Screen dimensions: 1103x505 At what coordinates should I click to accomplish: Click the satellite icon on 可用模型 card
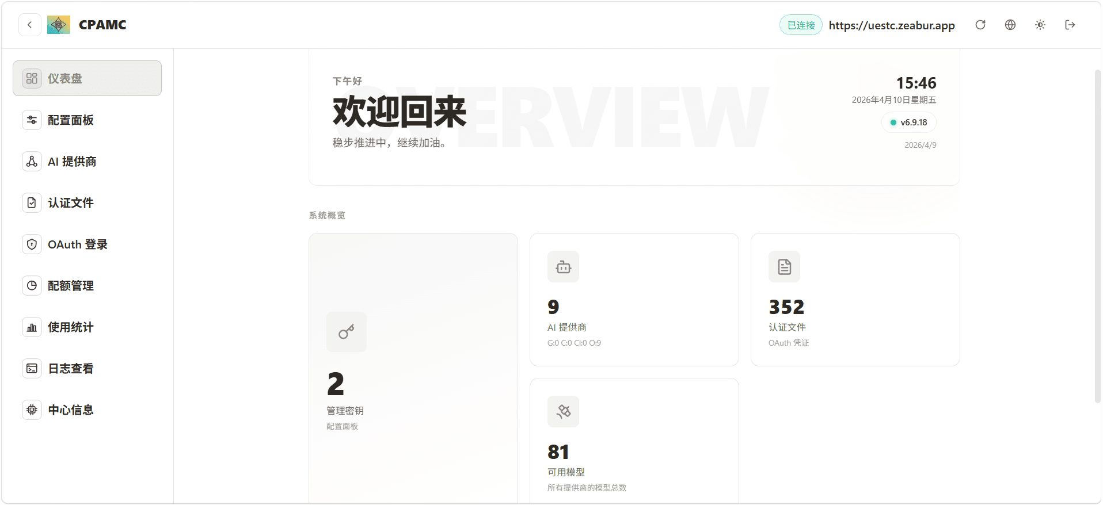point(563,411)
